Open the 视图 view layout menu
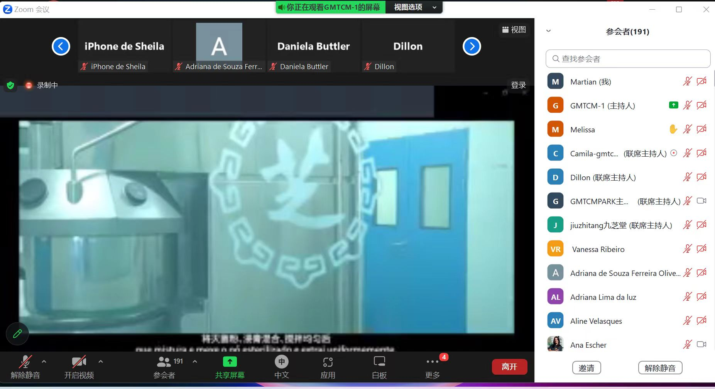This screenshot has height=389, width=715. [x=514, y=30]
